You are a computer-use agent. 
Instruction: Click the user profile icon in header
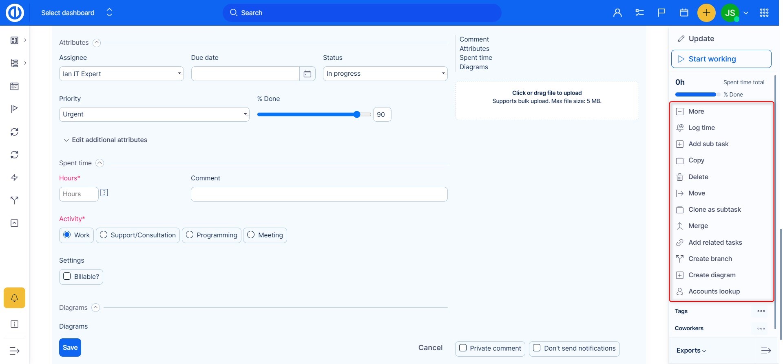point(617,13)
